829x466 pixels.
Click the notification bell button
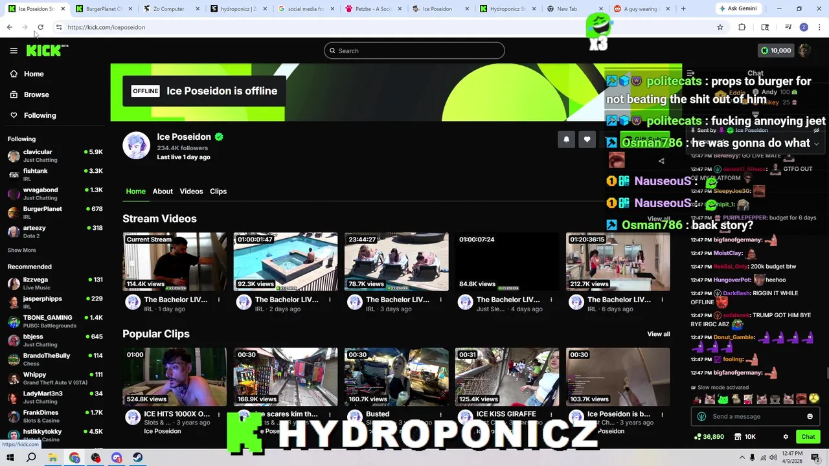566,139
